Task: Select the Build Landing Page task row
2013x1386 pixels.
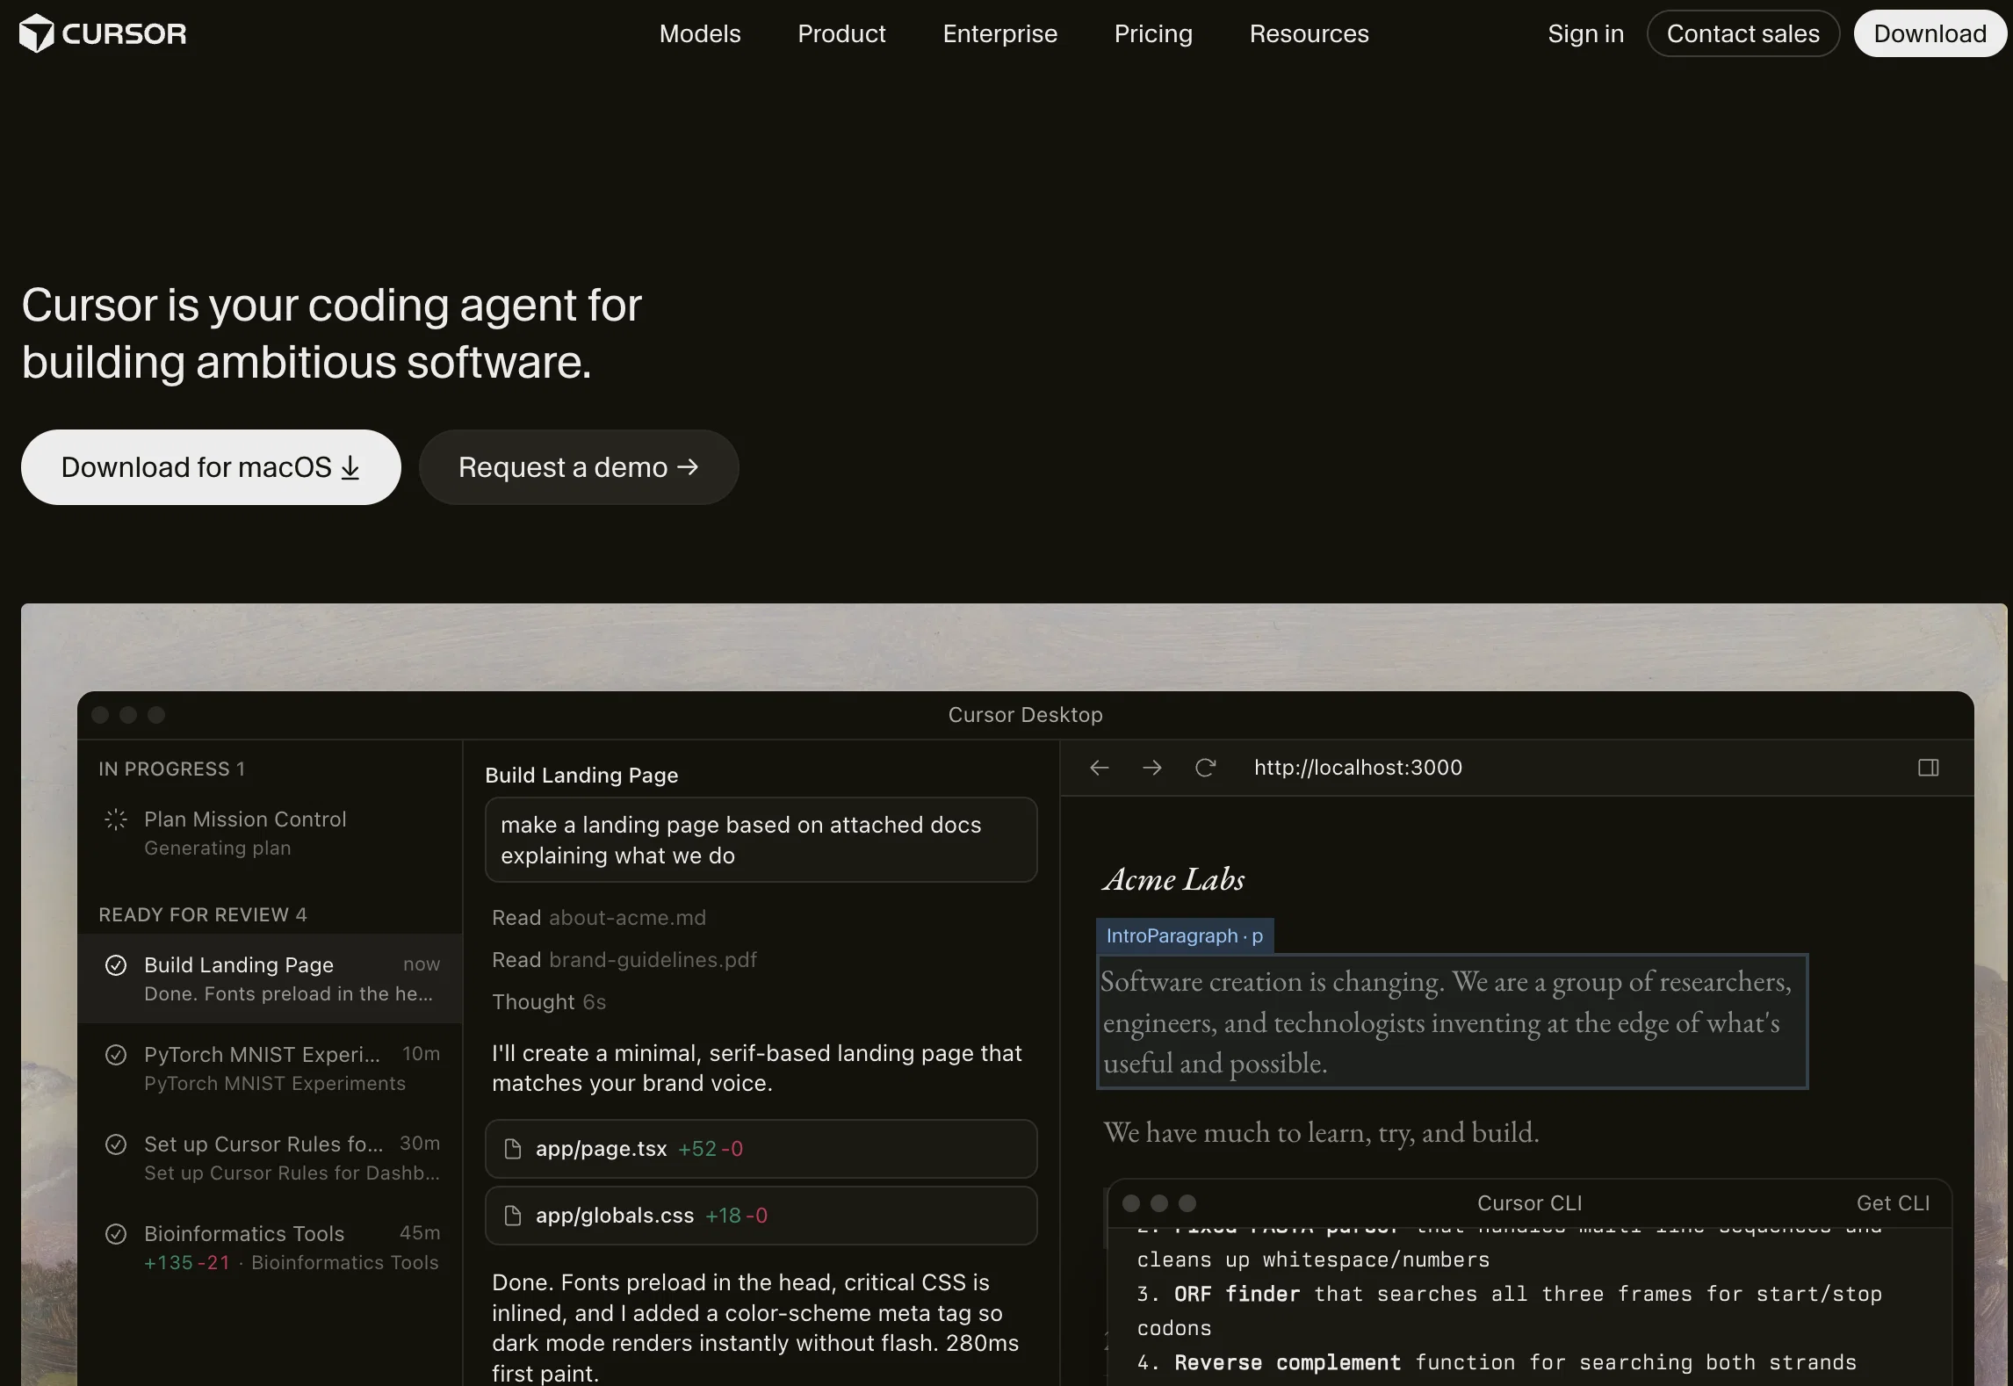Action: (271, 978)
